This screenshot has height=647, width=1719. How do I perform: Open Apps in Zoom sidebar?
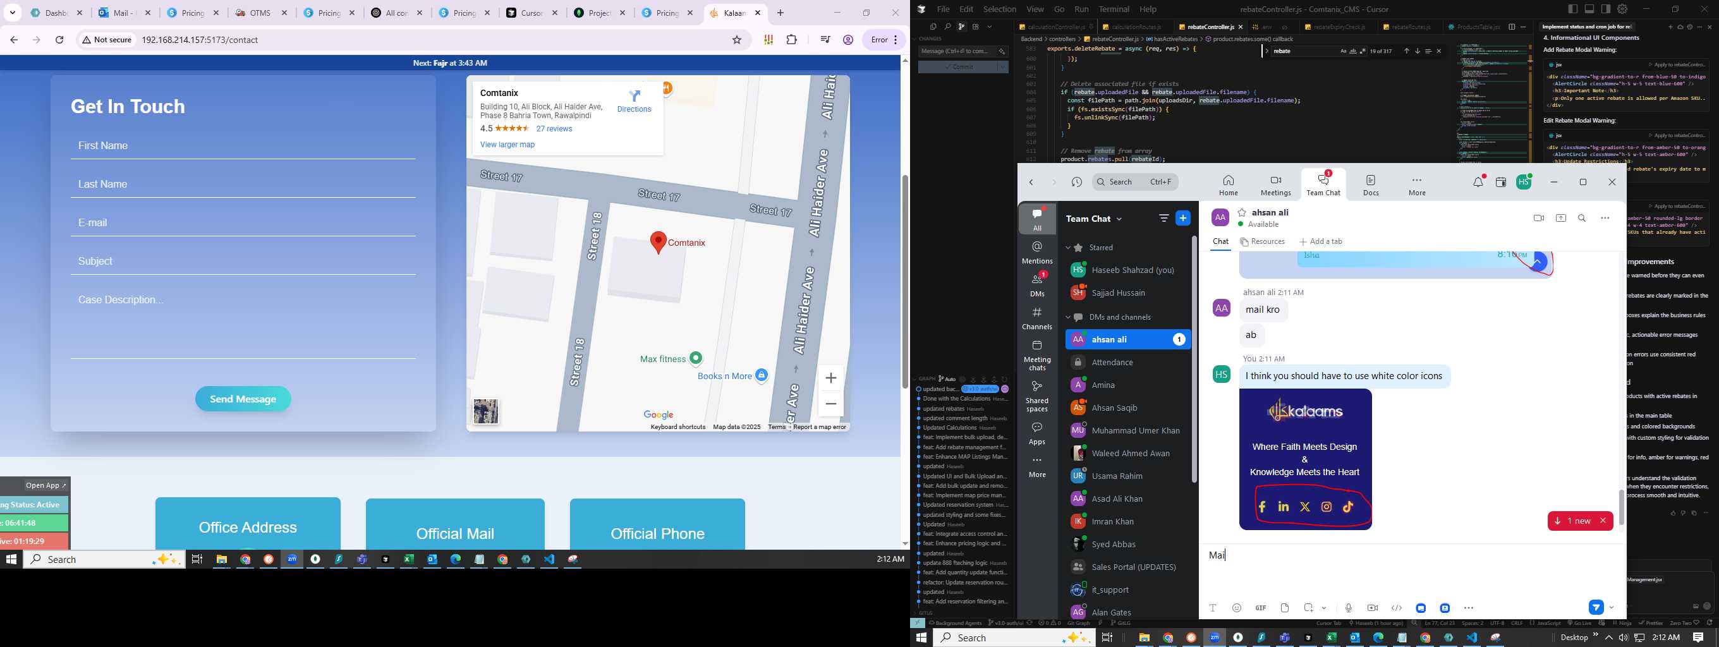point(1037,433)
